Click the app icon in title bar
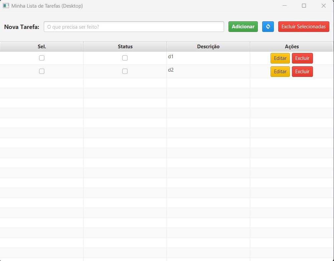Viewport: 334px width, 261px height. [x=6, y=6]
